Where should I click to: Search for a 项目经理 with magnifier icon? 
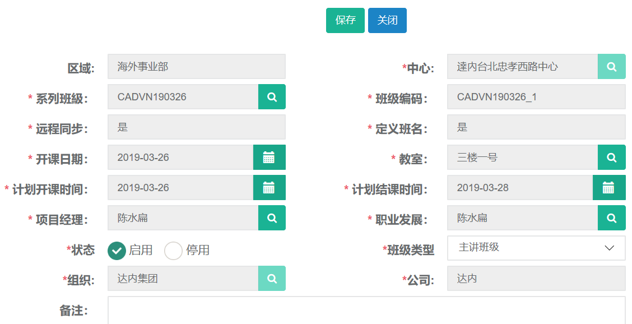pos(272,218)
